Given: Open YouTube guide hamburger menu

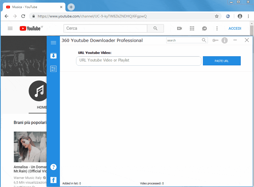Looking at the screenshot, I should 10,28.
